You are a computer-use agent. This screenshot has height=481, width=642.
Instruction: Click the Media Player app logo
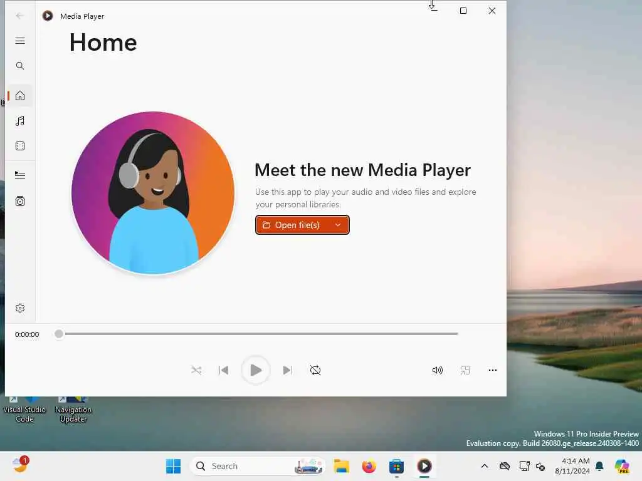48,16
